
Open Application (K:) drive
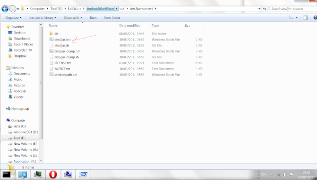[x=24, y=161]
